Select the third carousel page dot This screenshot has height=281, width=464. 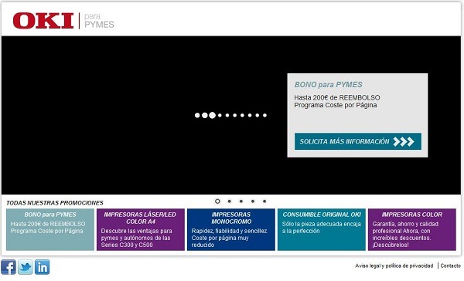[241, 201]
